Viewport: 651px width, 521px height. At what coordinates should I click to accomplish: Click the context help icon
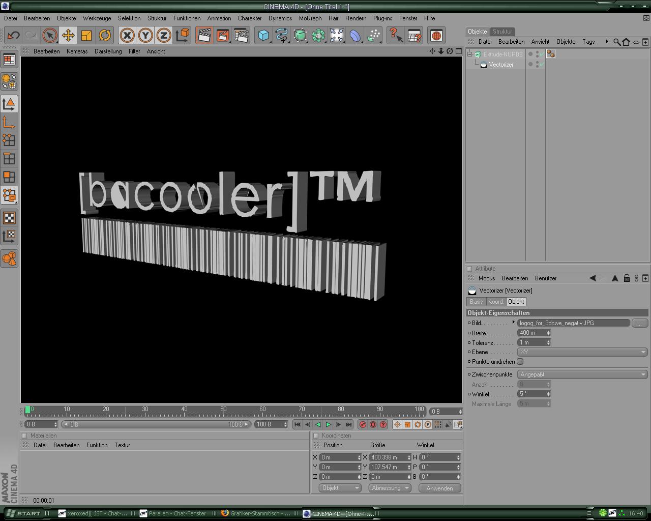point(396,35)
